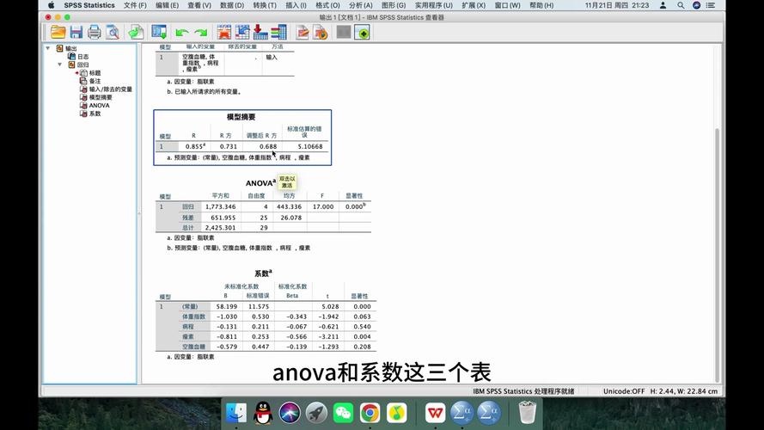
Task: Click the Recall recent dialogs icon
Action: click(159, 32)
